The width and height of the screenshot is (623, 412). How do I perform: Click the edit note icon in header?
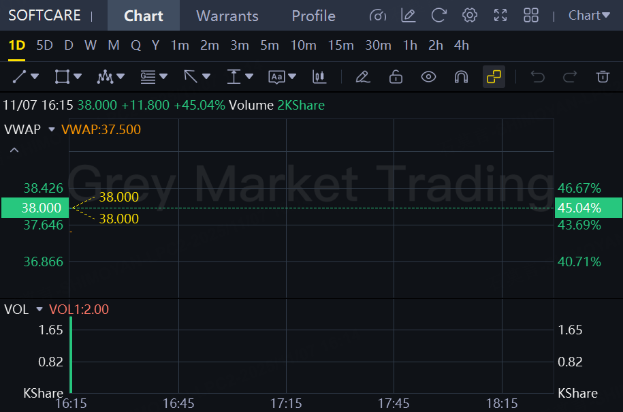(409, 15)
